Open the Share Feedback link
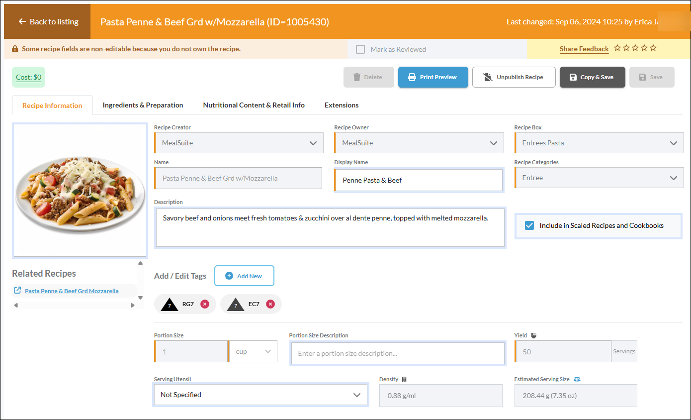The height and width of the screenshot is (420, 691). 584,49
